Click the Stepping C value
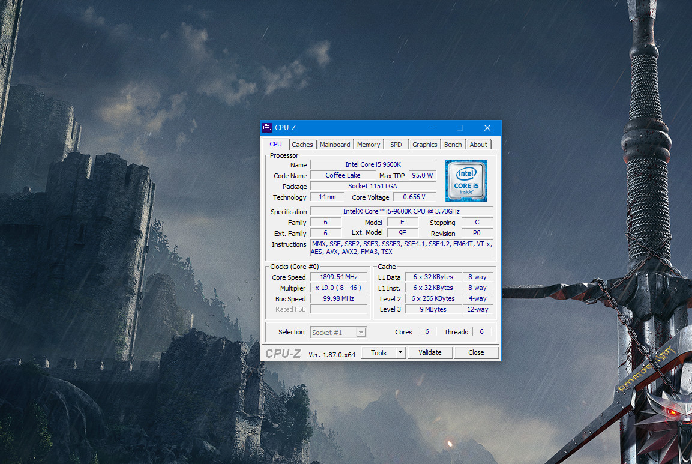The image size is (692, 464). [477, 223]
